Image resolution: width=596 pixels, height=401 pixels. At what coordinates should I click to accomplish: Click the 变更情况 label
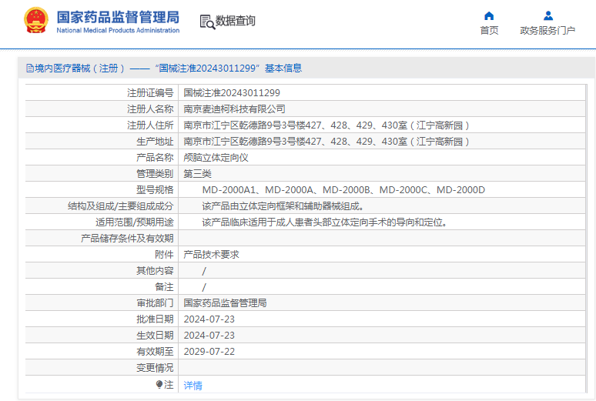pyautogui.click(x=155, y=368)
